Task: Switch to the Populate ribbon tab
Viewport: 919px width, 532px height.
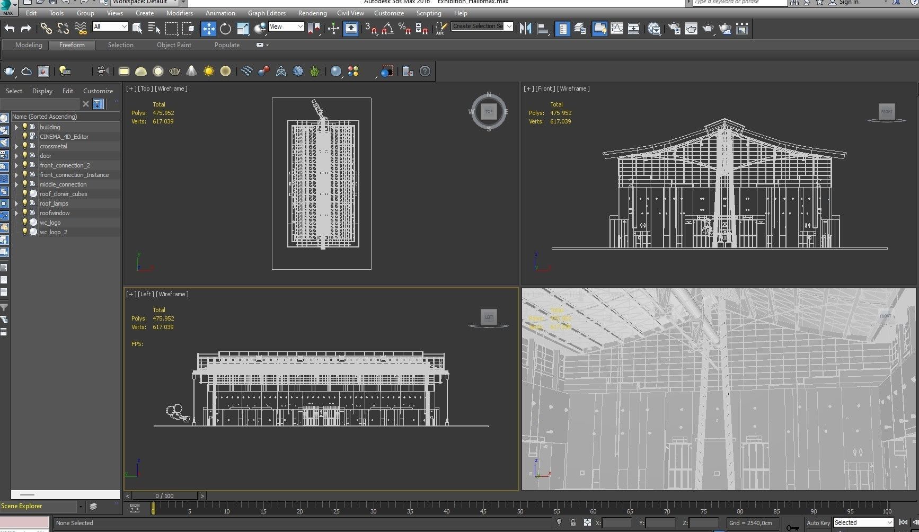Action: click(227, 45)
